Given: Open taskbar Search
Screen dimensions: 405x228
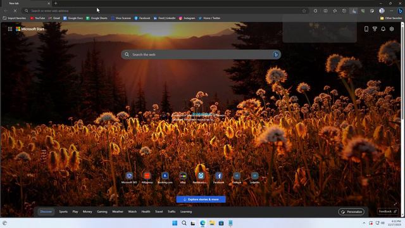Looking at the screenshot, I should coord(184,223).
